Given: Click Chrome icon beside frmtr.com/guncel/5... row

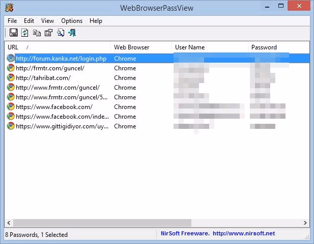Looking at the screenshot, I should pos(11,97).
